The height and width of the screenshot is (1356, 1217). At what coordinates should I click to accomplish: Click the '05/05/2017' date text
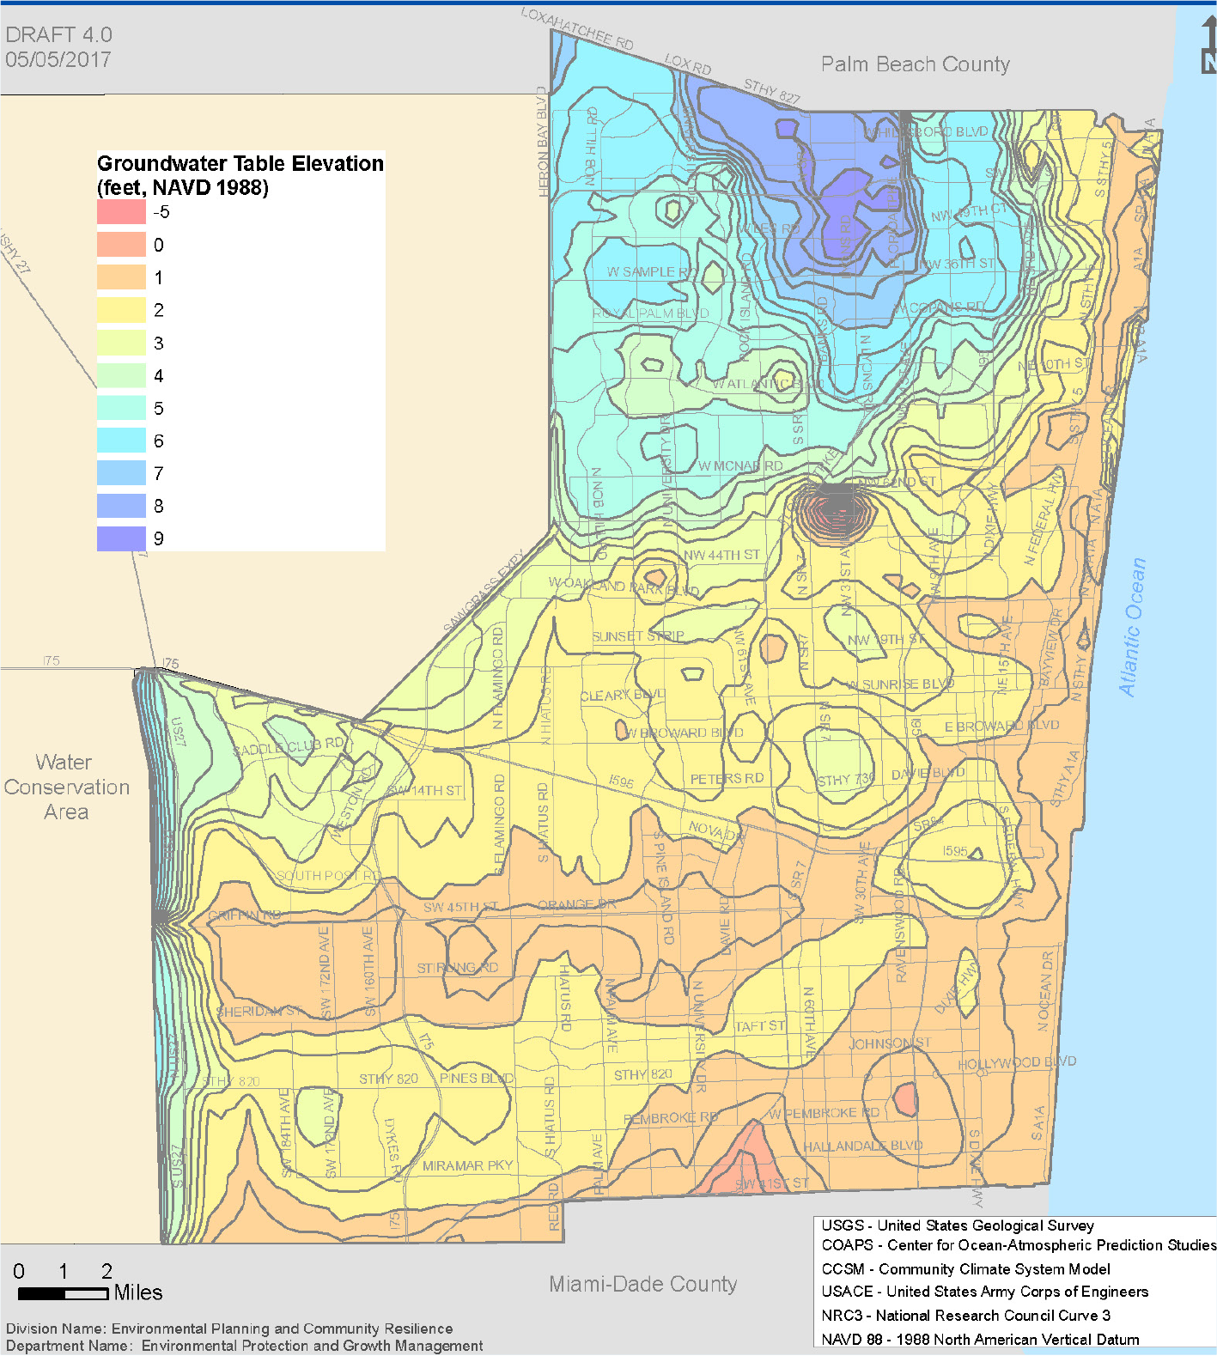point(58,59)
